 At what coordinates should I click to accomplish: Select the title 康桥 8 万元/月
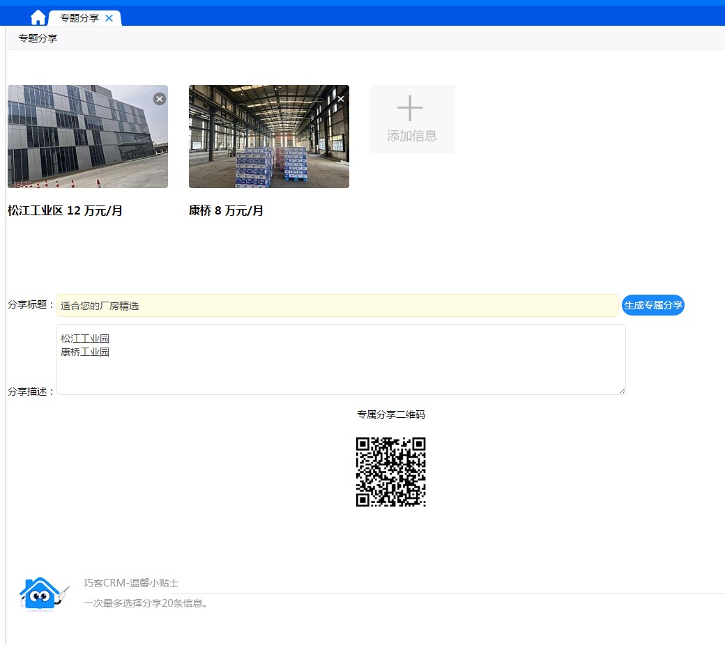(x=226, y=210)
